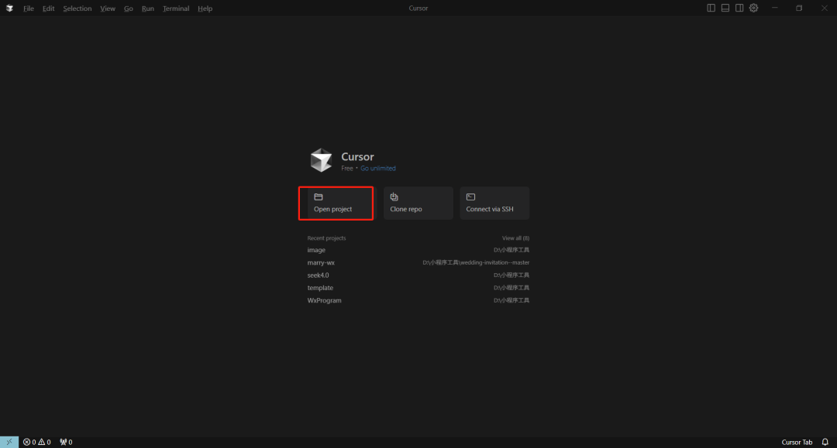Open the View menu
The image size is (837, 448).
click(x=108, y=9)
